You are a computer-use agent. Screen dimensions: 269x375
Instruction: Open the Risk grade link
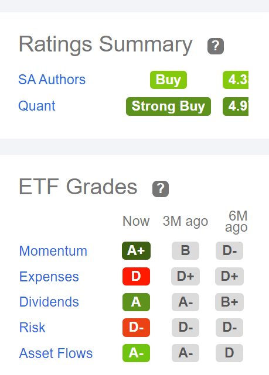[x=32, y=328]
